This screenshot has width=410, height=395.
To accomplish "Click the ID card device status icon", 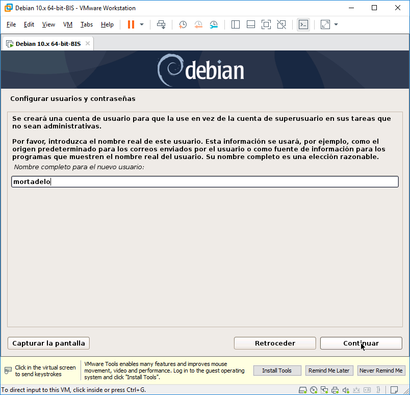I will 367,390.
